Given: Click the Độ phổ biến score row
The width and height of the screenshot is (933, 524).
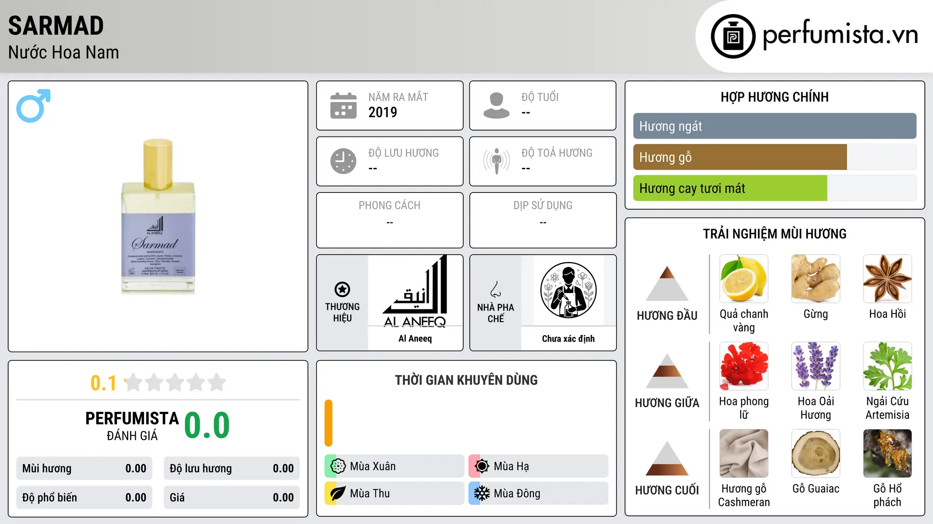Looking at the screenshot, I should pyautogui.click(x=84, y=498).
